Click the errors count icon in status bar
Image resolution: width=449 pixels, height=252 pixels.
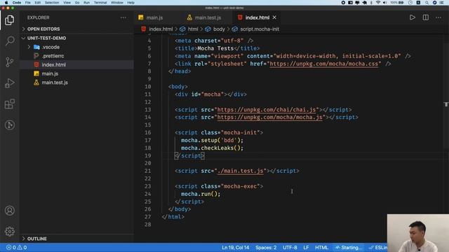pyautogui.click(x=9, y=247)
